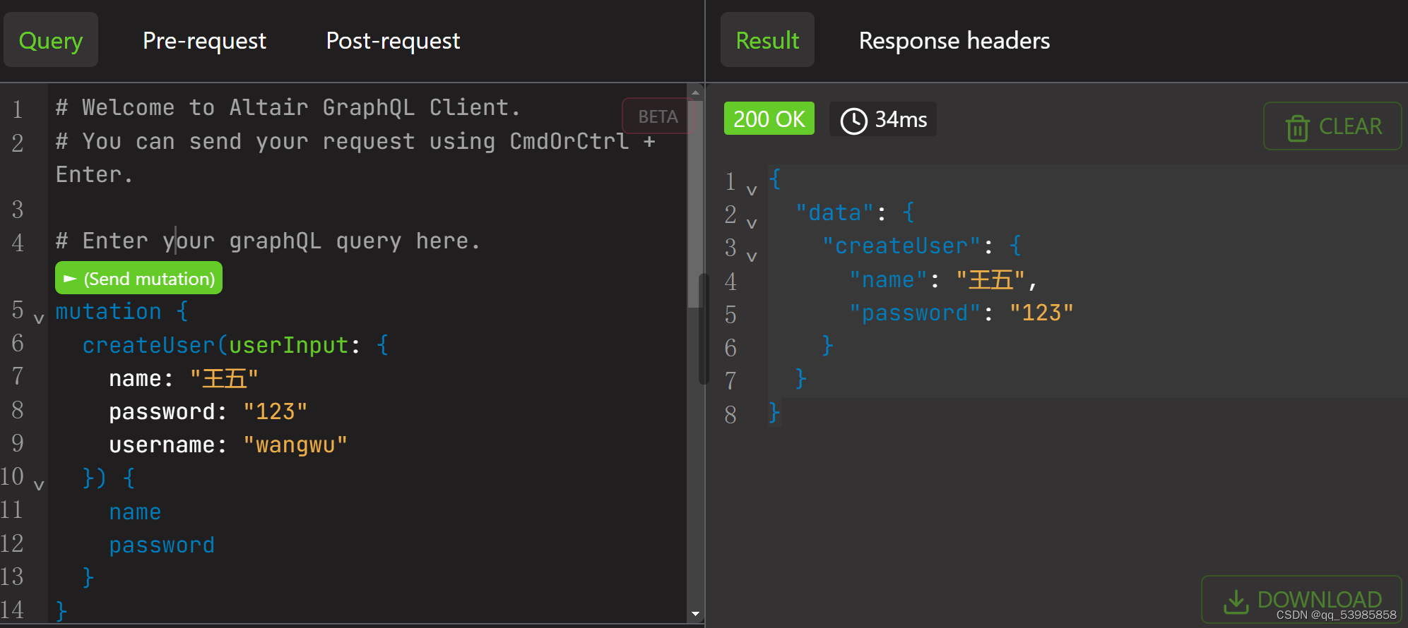
Task: Click the DOWNLOAD result button
Action: [1302, 600]
